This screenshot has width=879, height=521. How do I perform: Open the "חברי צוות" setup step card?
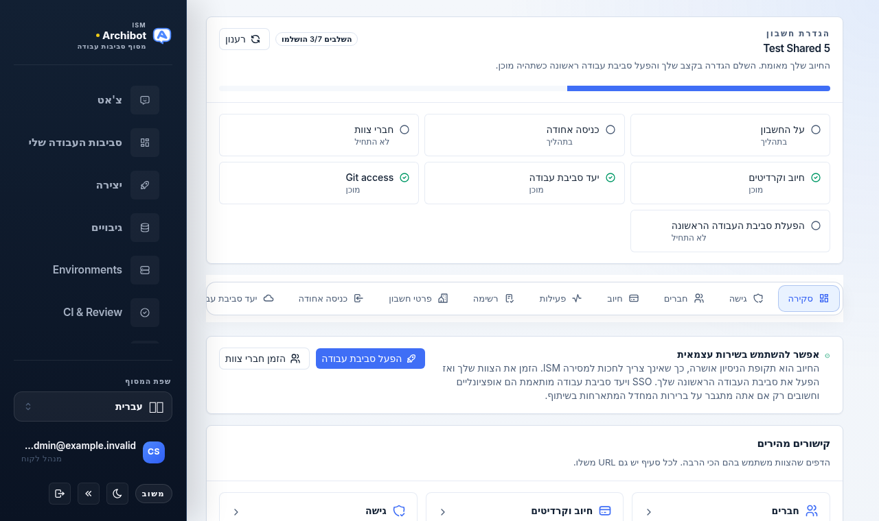(319, 135)
